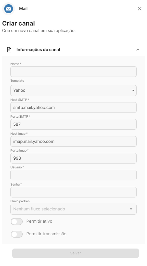This screenshot has width=147, height=266.
Task: Click the Porta SMTP field with 587
Action: click(x=73, y=124)
